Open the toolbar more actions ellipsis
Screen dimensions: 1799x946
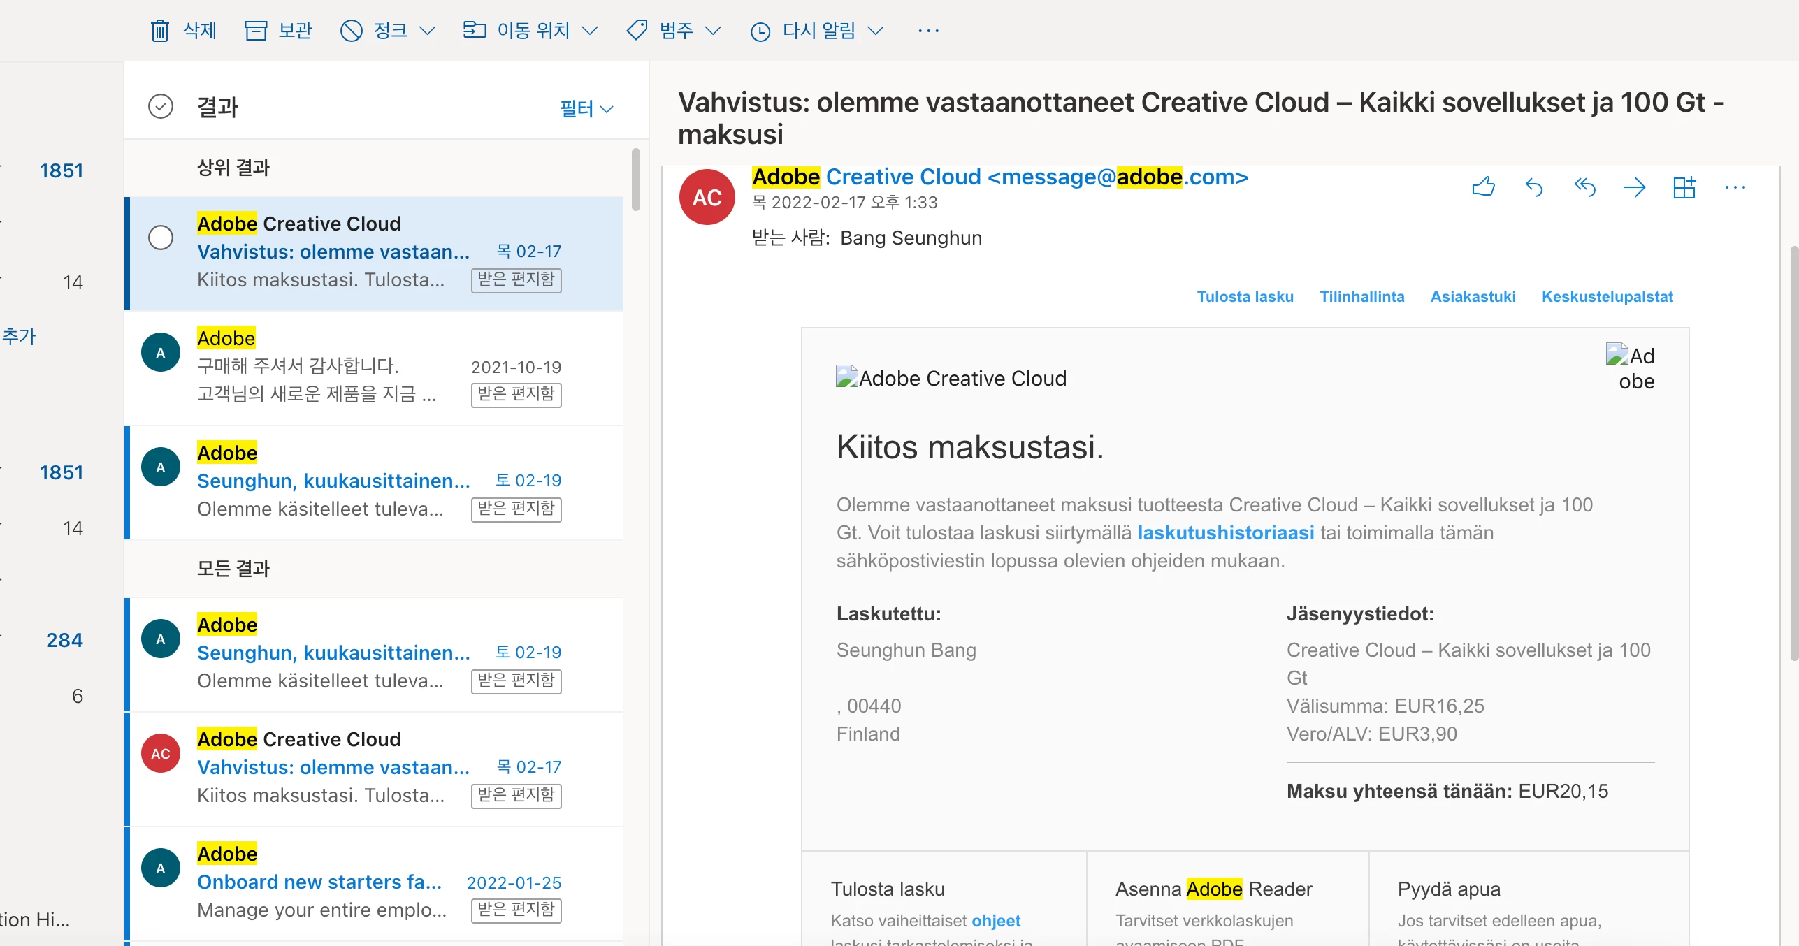(x=928, y=31)
